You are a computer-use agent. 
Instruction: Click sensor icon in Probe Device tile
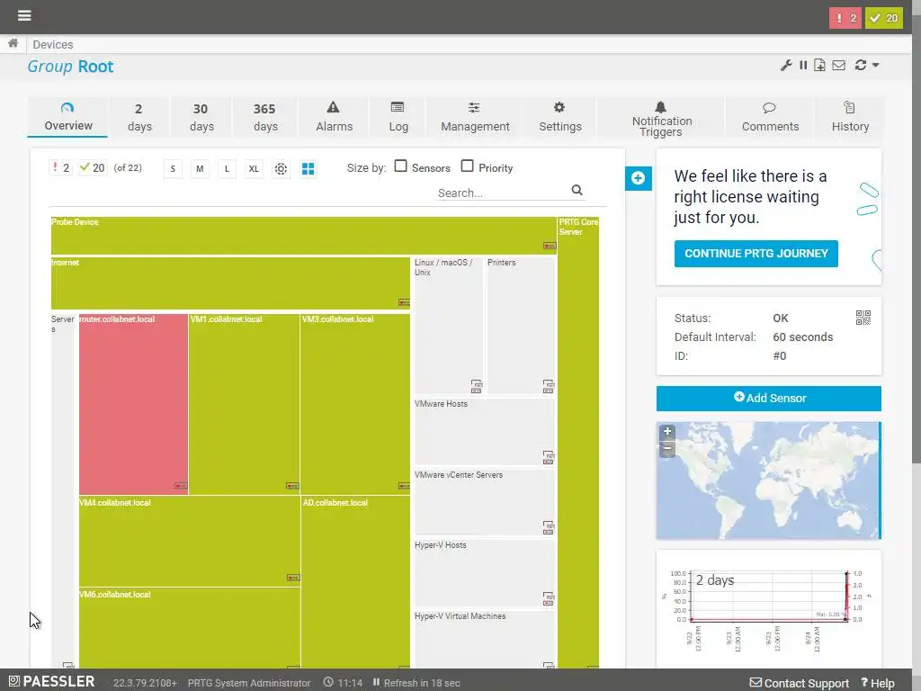(x=550, y=246)
